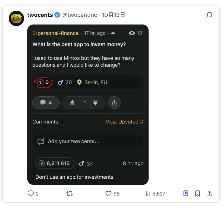Expand the Most Upvoted sort dropdown

coord(124,122)
